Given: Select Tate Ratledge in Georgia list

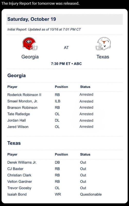Looking at the screenshot, I should coord(19,114).
